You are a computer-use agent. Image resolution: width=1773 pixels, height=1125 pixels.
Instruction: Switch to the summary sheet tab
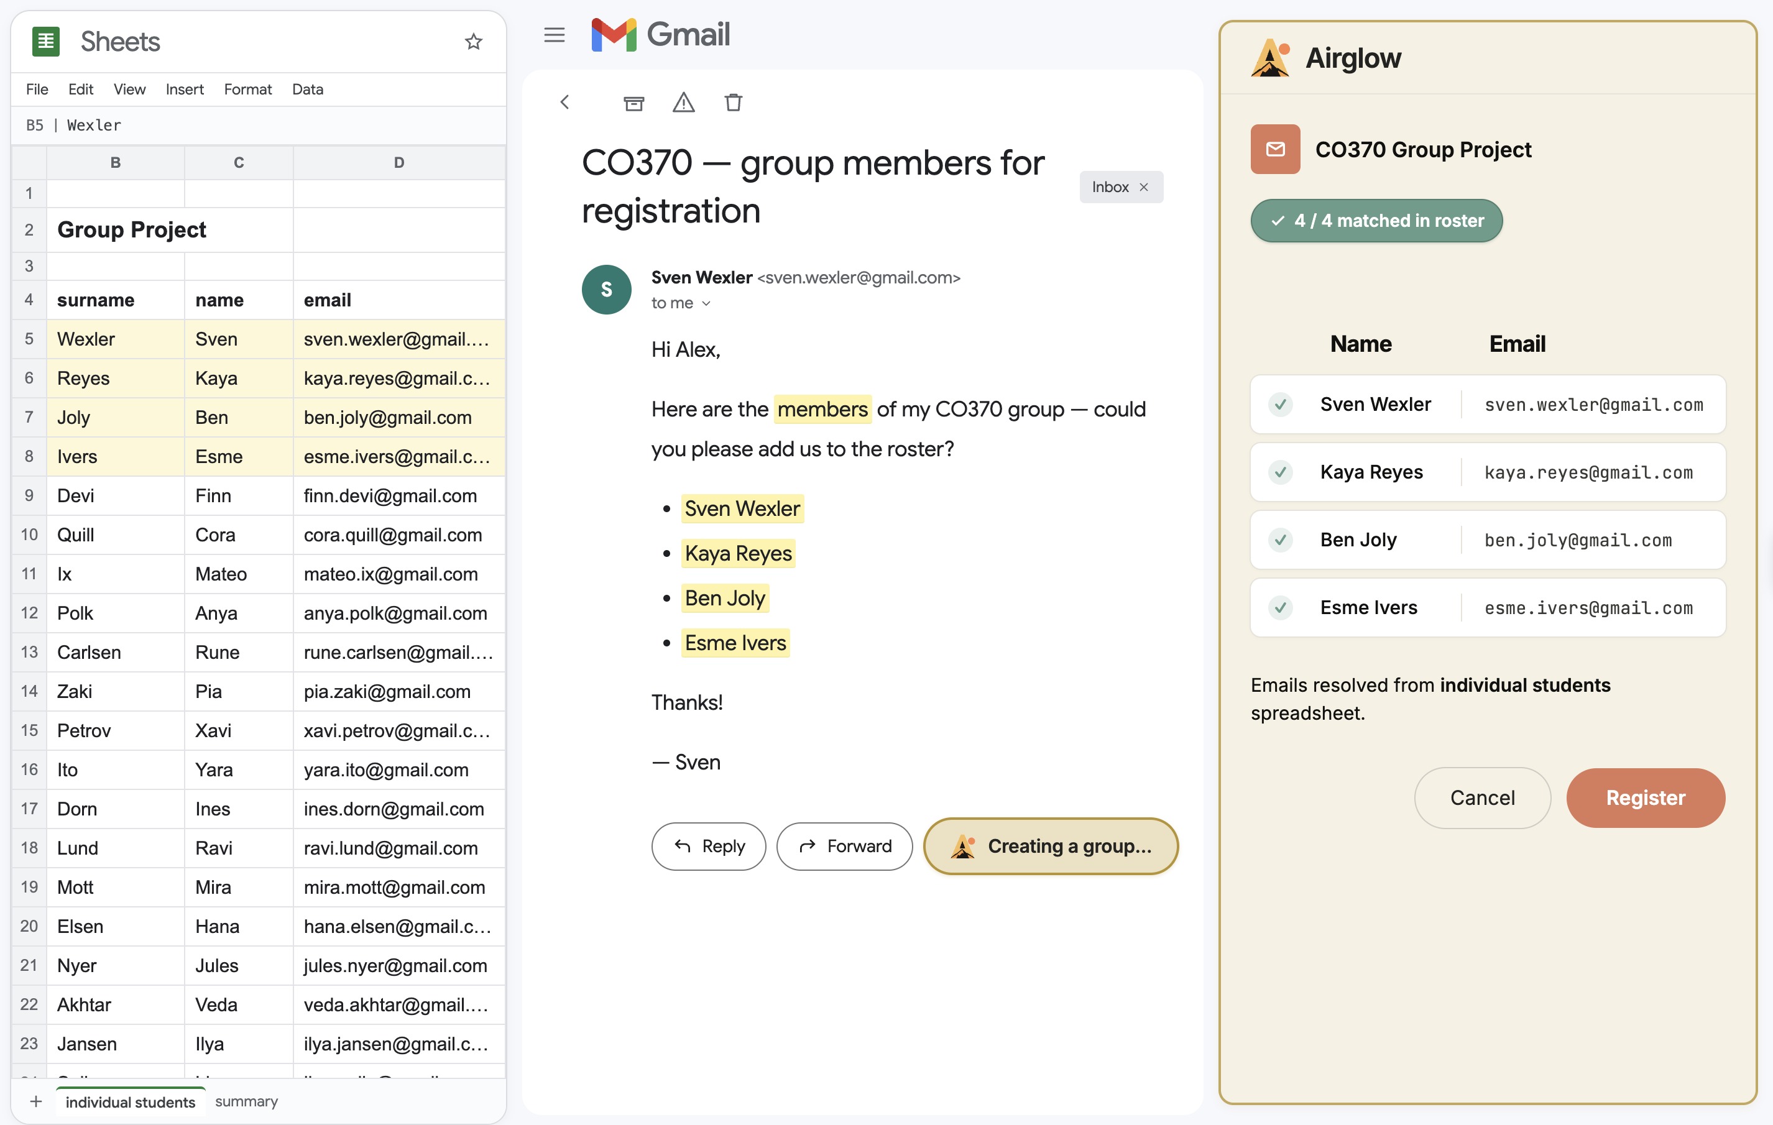point(246,1101)
